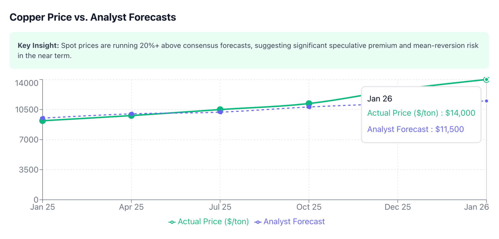
Task: Click the Dec 25 x-axis label
Action: tap(397, 207)
